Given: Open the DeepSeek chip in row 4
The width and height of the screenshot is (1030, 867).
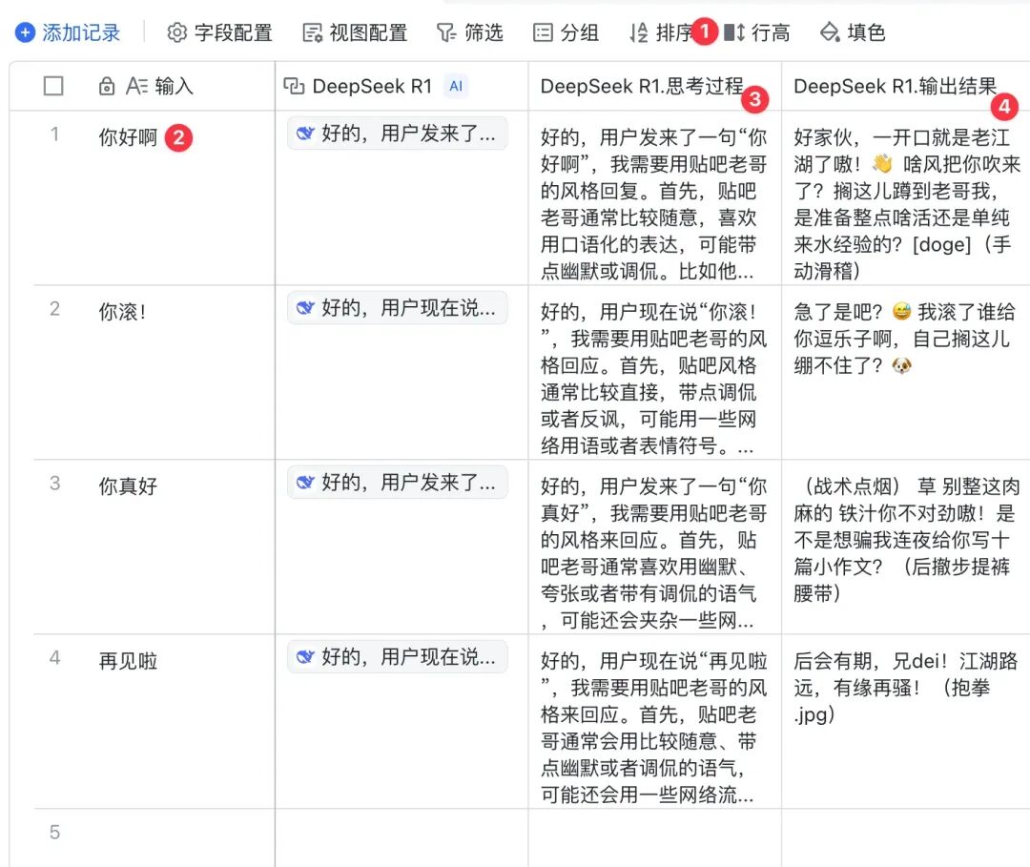Looking at the screenshot, I should tap(398, 656).
